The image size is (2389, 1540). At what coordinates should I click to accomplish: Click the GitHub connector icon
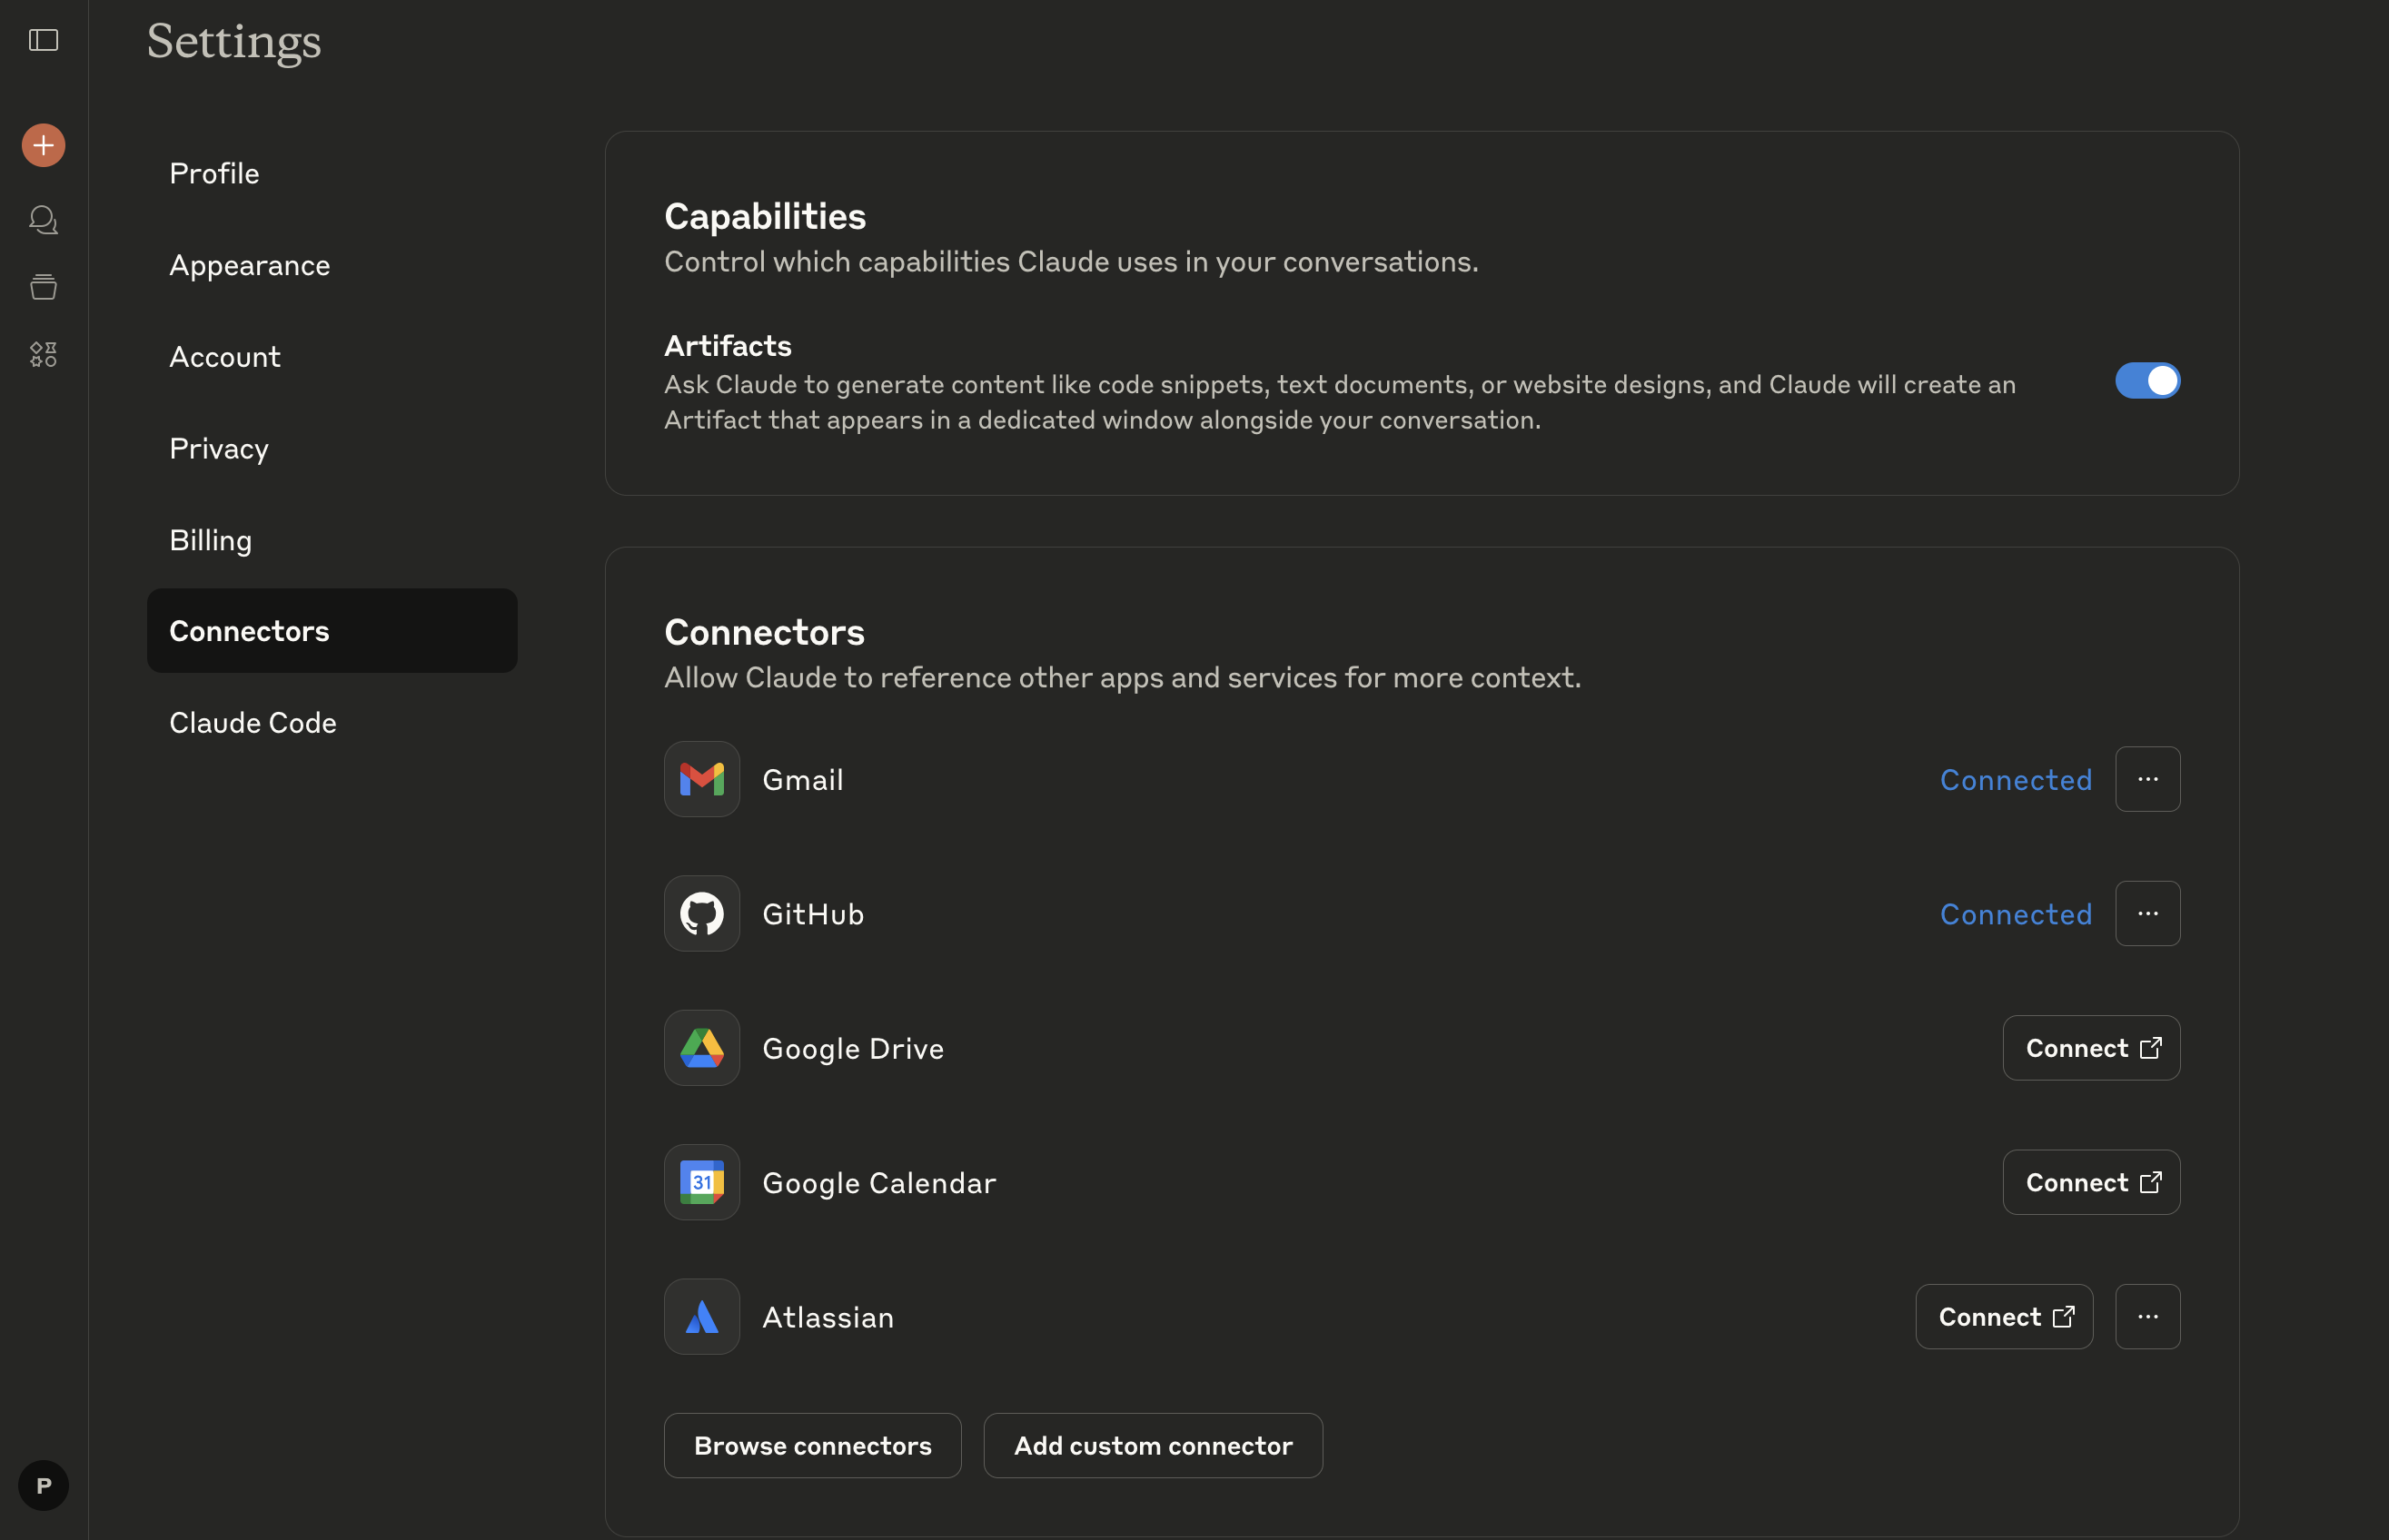[x=701, y=914]
